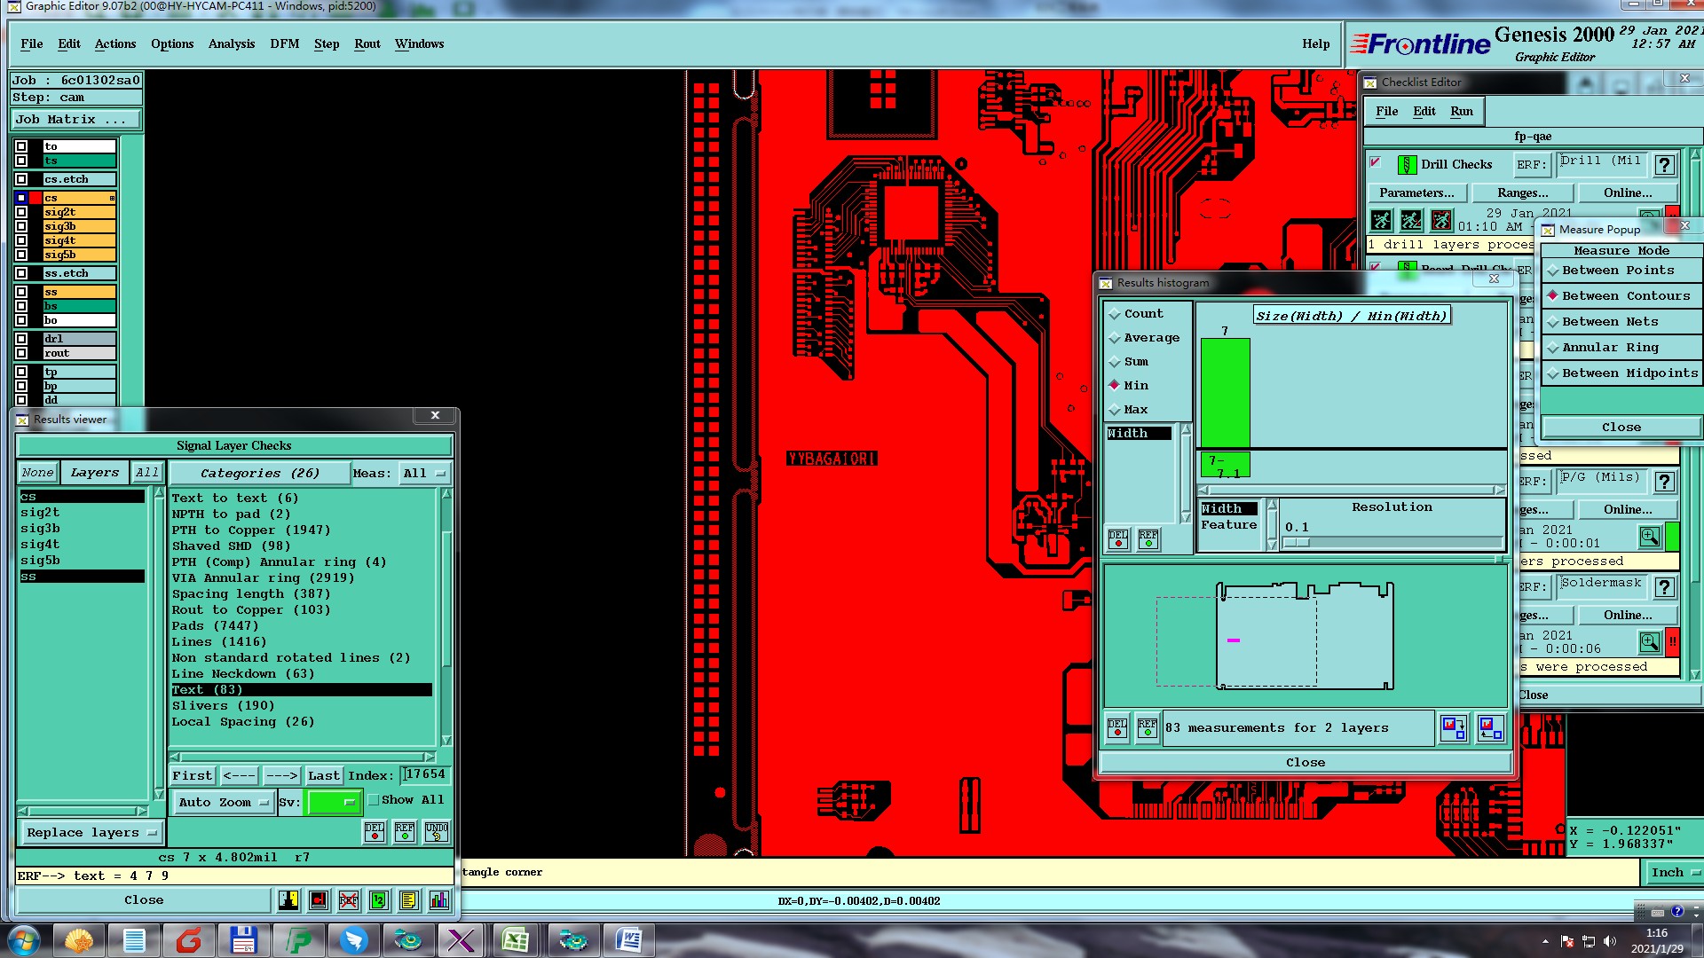Click the red DEL icon beside UNDO
This screenshot has width=1704, height=958.
click(375, 831)
